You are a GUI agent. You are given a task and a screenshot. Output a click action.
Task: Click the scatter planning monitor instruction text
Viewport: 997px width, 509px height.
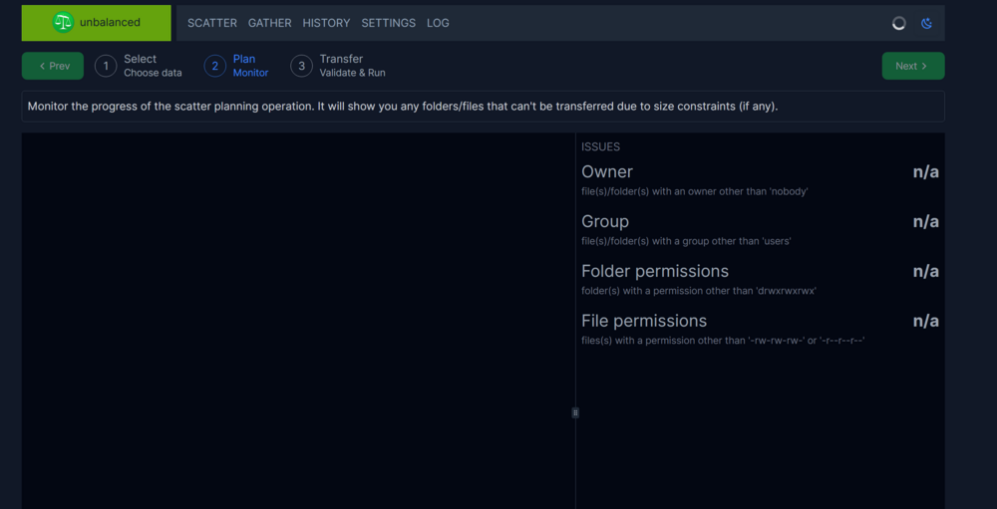(403, 107)
